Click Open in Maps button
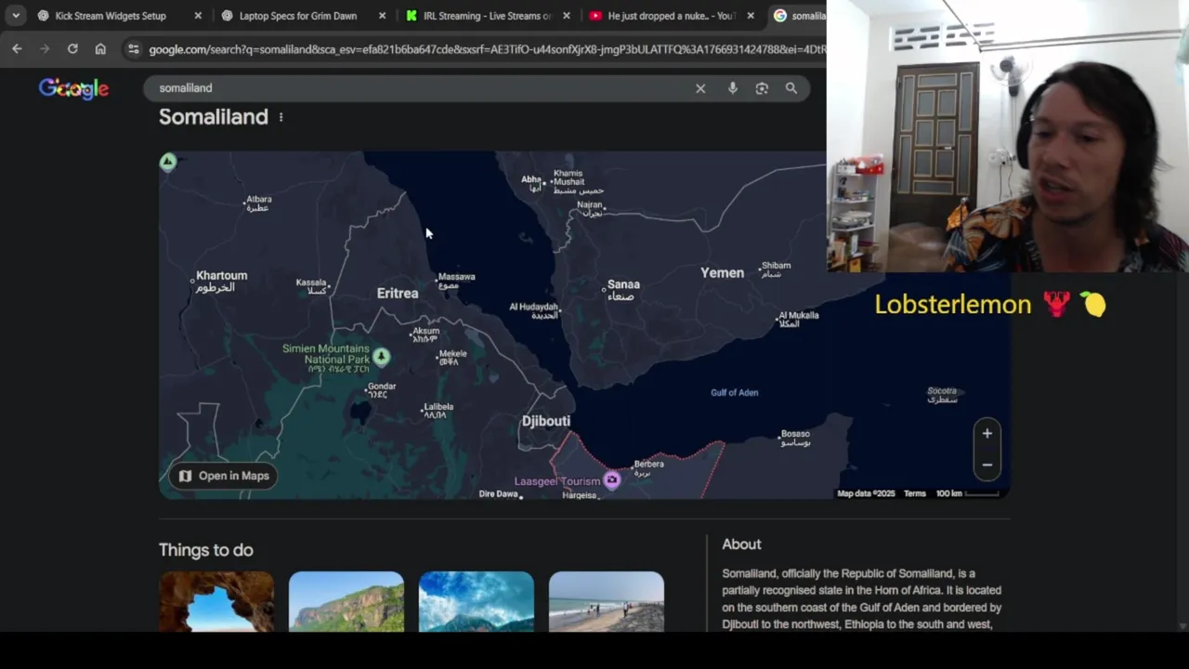Viewport: 1189px width, 669px height. tap(223, 476)
